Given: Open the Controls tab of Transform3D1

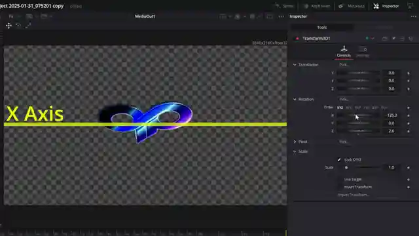Looking at the screenshot, I should click(344, 52).
